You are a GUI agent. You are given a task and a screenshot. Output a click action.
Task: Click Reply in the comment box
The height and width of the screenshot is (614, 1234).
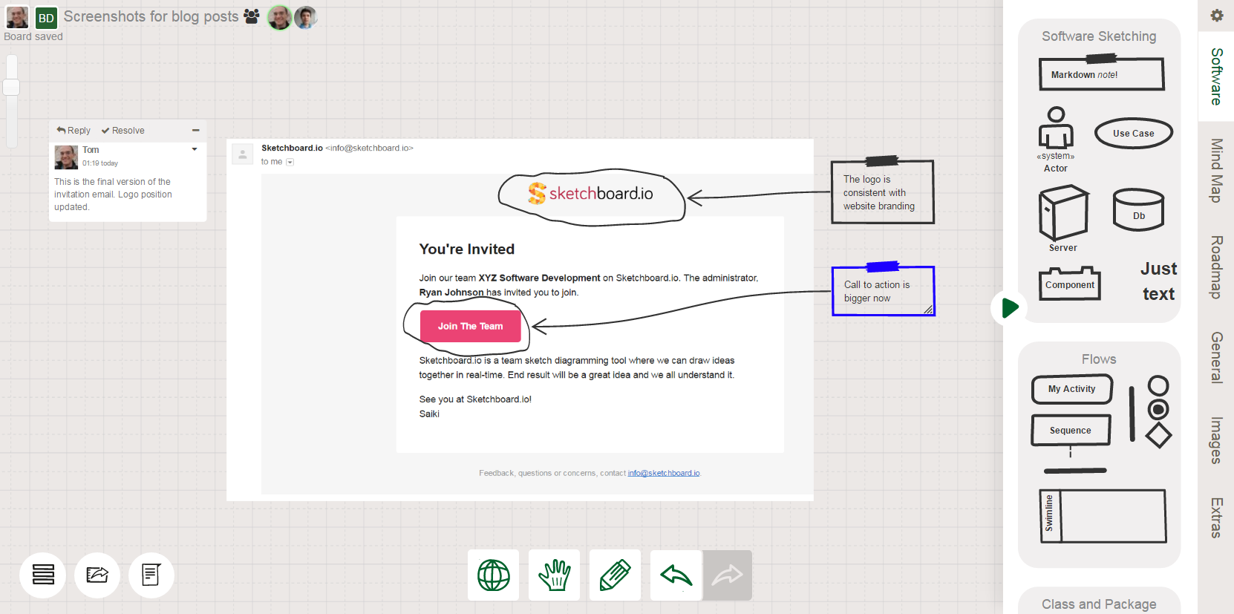tap(74, 131)
